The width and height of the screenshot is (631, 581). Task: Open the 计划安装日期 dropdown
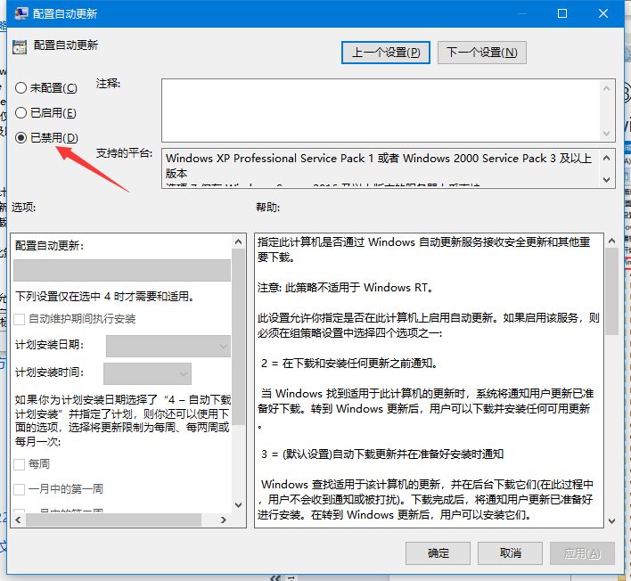point(168,346)
